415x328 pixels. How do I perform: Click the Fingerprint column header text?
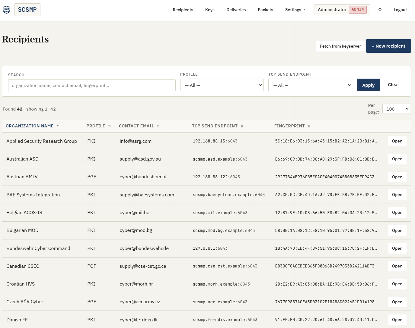pos(289,126)
